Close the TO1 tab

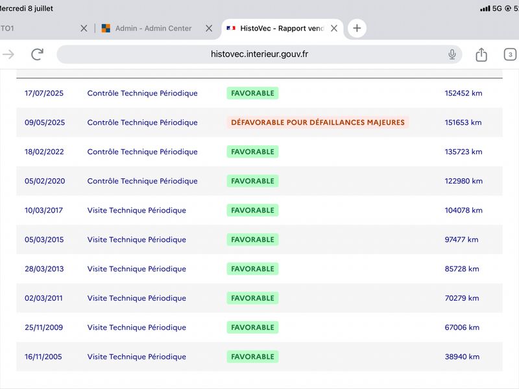click(84, 29)
